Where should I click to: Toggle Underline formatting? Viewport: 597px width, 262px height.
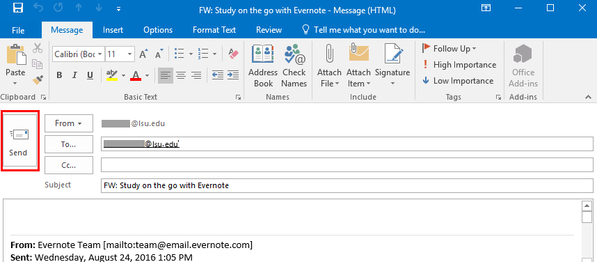[90, 75]
